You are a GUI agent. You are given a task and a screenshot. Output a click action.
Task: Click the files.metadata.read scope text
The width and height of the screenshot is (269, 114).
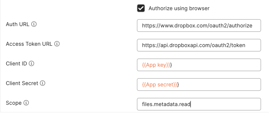pos(166,104)
